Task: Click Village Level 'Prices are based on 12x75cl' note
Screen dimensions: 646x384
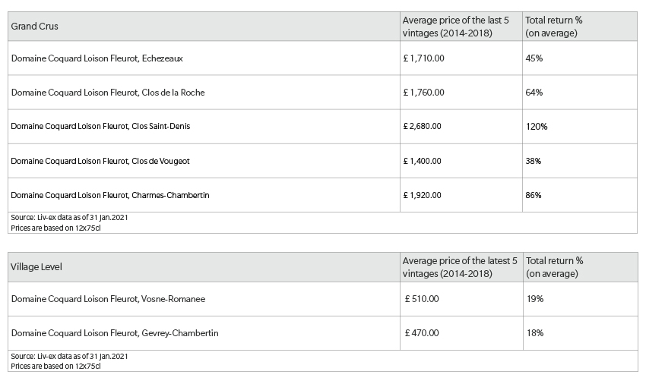Action: 55,366
